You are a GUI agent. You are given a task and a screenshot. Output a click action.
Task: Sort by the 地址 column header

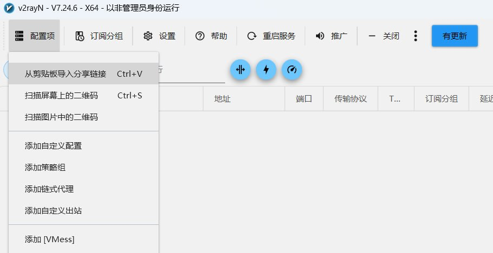(244, 99)
